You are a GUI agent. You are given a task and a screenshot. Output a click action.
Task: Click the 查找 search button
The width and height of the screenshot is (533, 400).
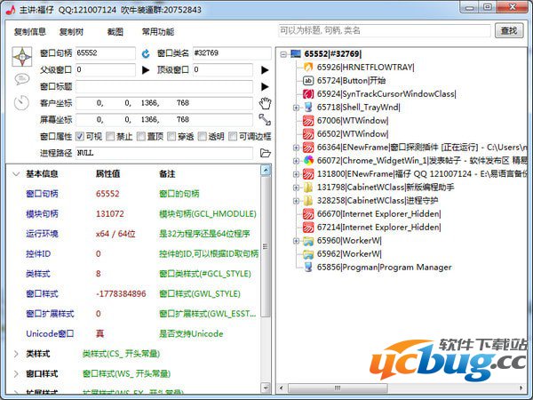[x=509, y=30]
